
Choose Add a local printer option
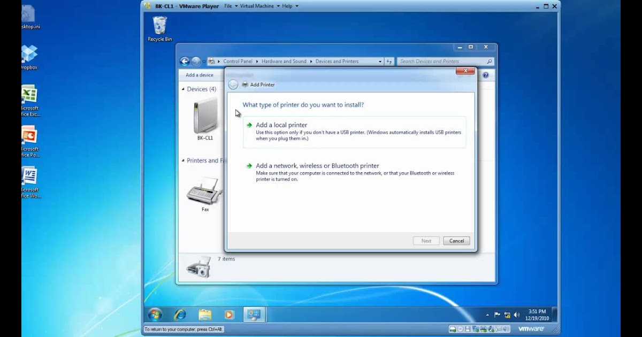[x=354, y=132]
